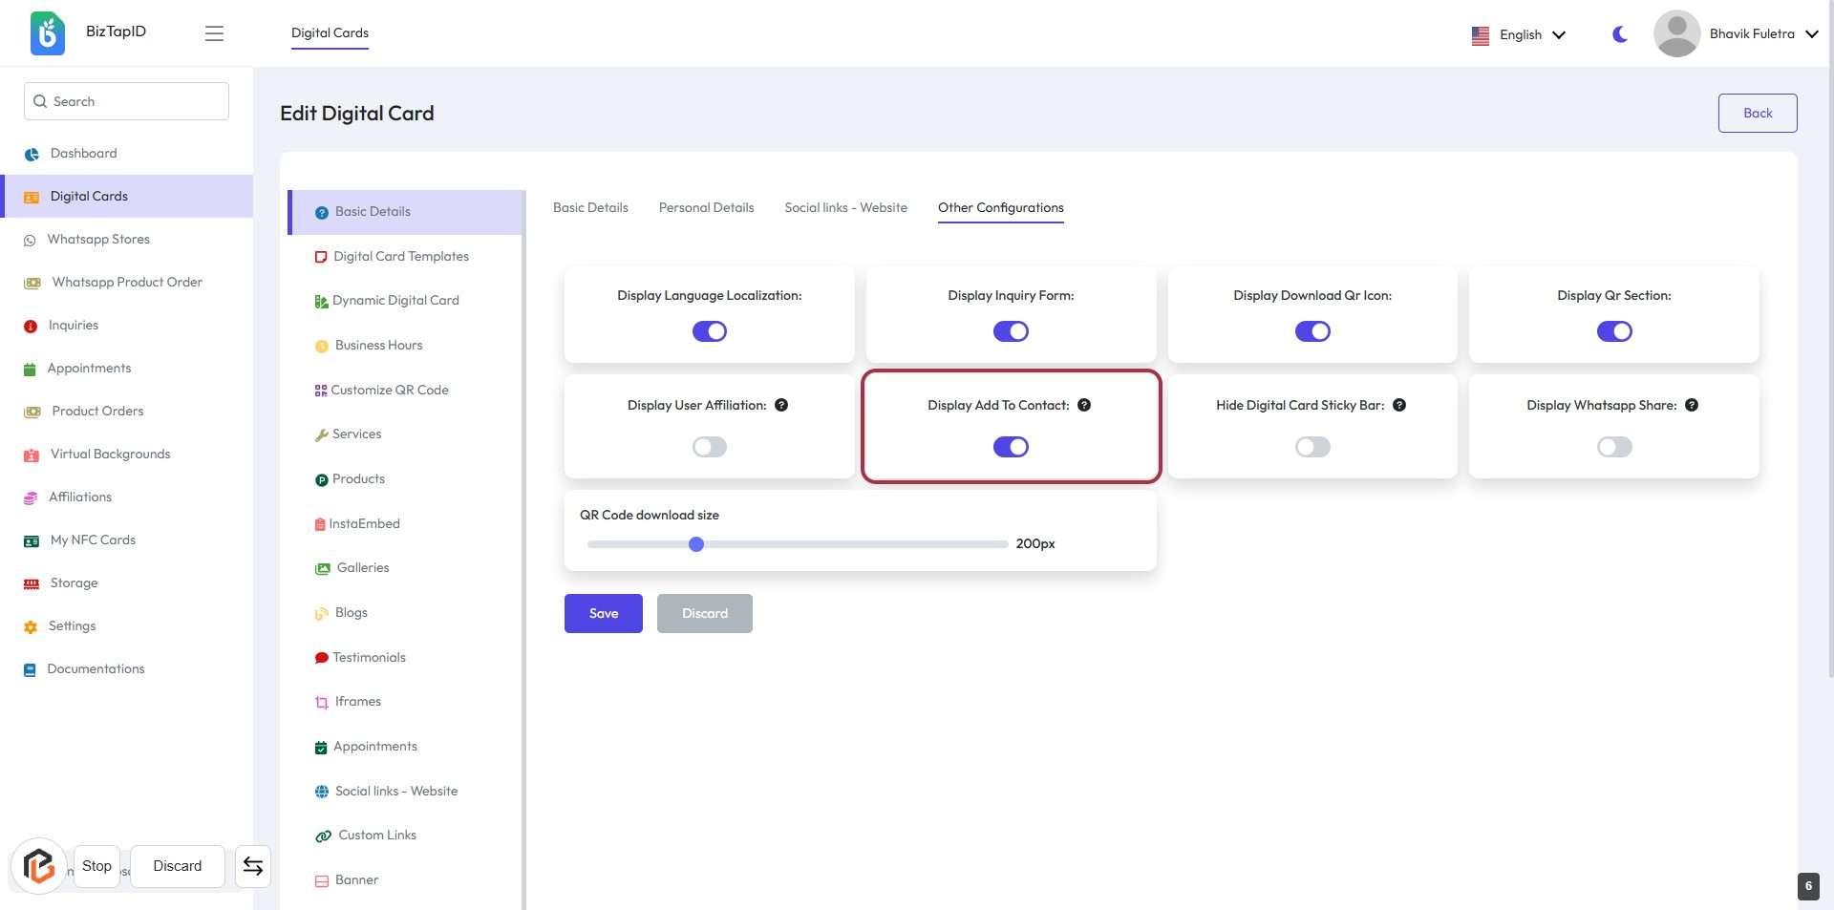The image size is (1834, 910).
Task: Click the swap arrows icon in bottom bar
Action: [x=253, y=866]
